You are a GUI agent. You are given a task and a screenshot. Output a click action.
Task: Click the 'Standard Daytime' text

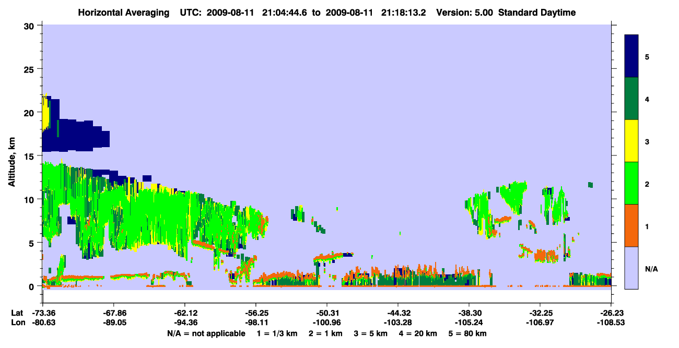[537, 13]
